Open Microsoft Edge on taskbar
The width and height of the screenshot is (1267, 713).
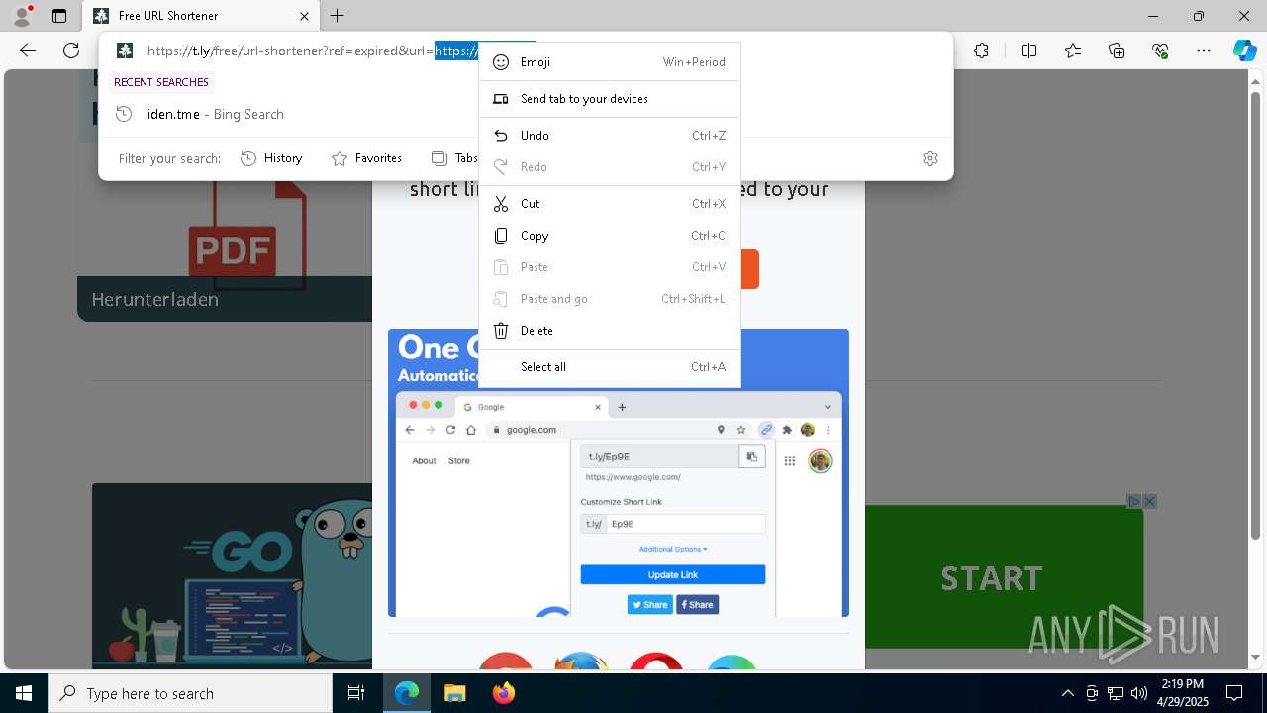[x=407, y=693]
